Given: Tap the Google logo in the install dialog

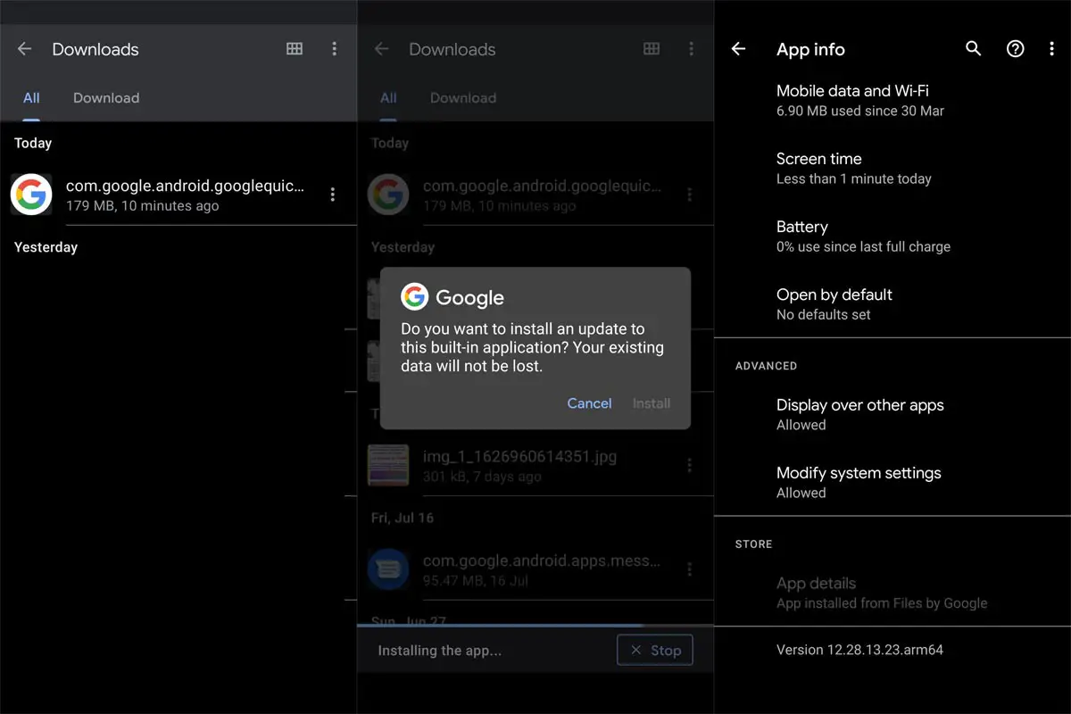Looking at the screenshot, I should tap(414, 297).
